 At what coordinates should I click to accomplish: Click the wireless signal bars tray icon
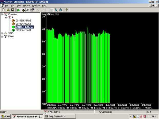pyautogui.click(x=141, y=117)
